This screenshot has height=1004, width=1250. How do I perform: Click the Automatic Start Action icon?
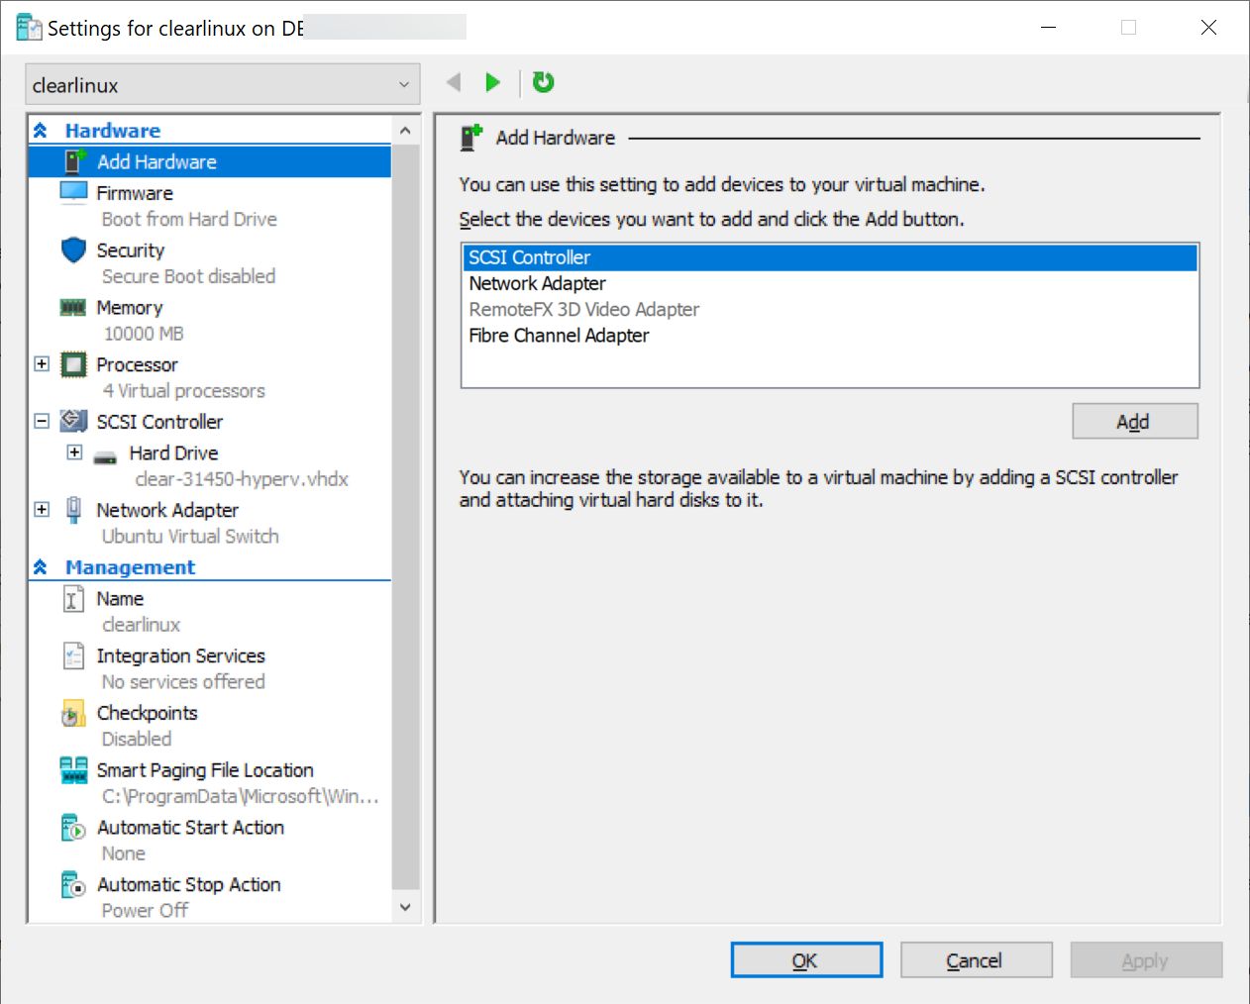tap(74, 827)
